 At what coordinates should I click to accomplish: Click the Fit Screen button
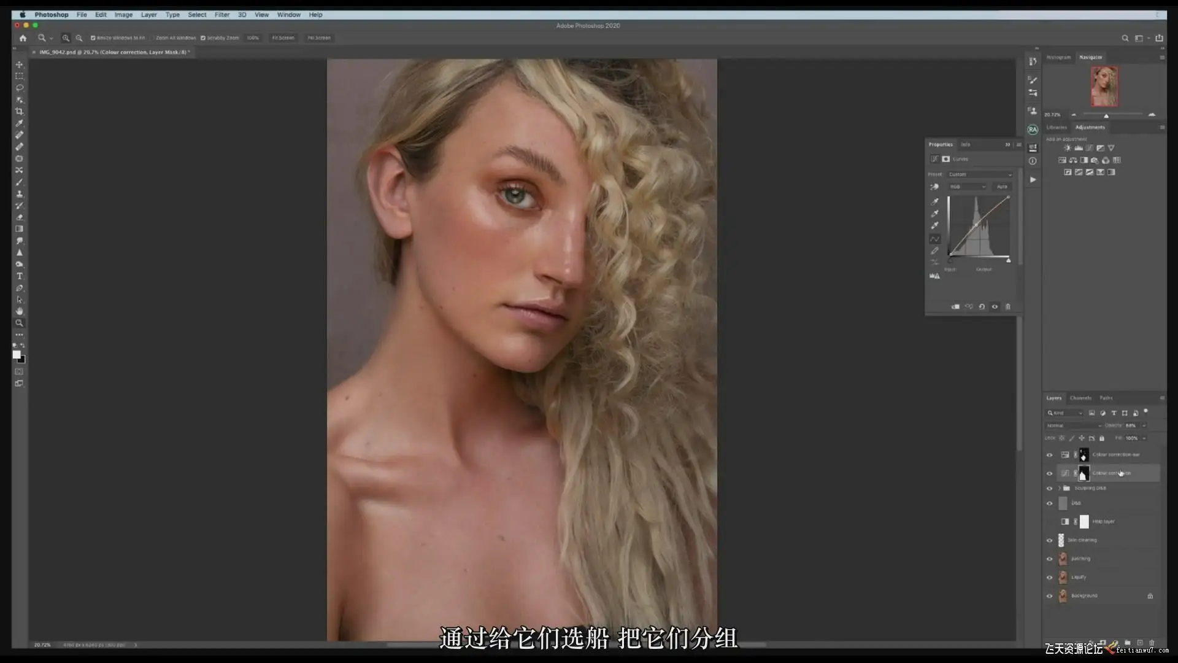(x=283, y=38)
